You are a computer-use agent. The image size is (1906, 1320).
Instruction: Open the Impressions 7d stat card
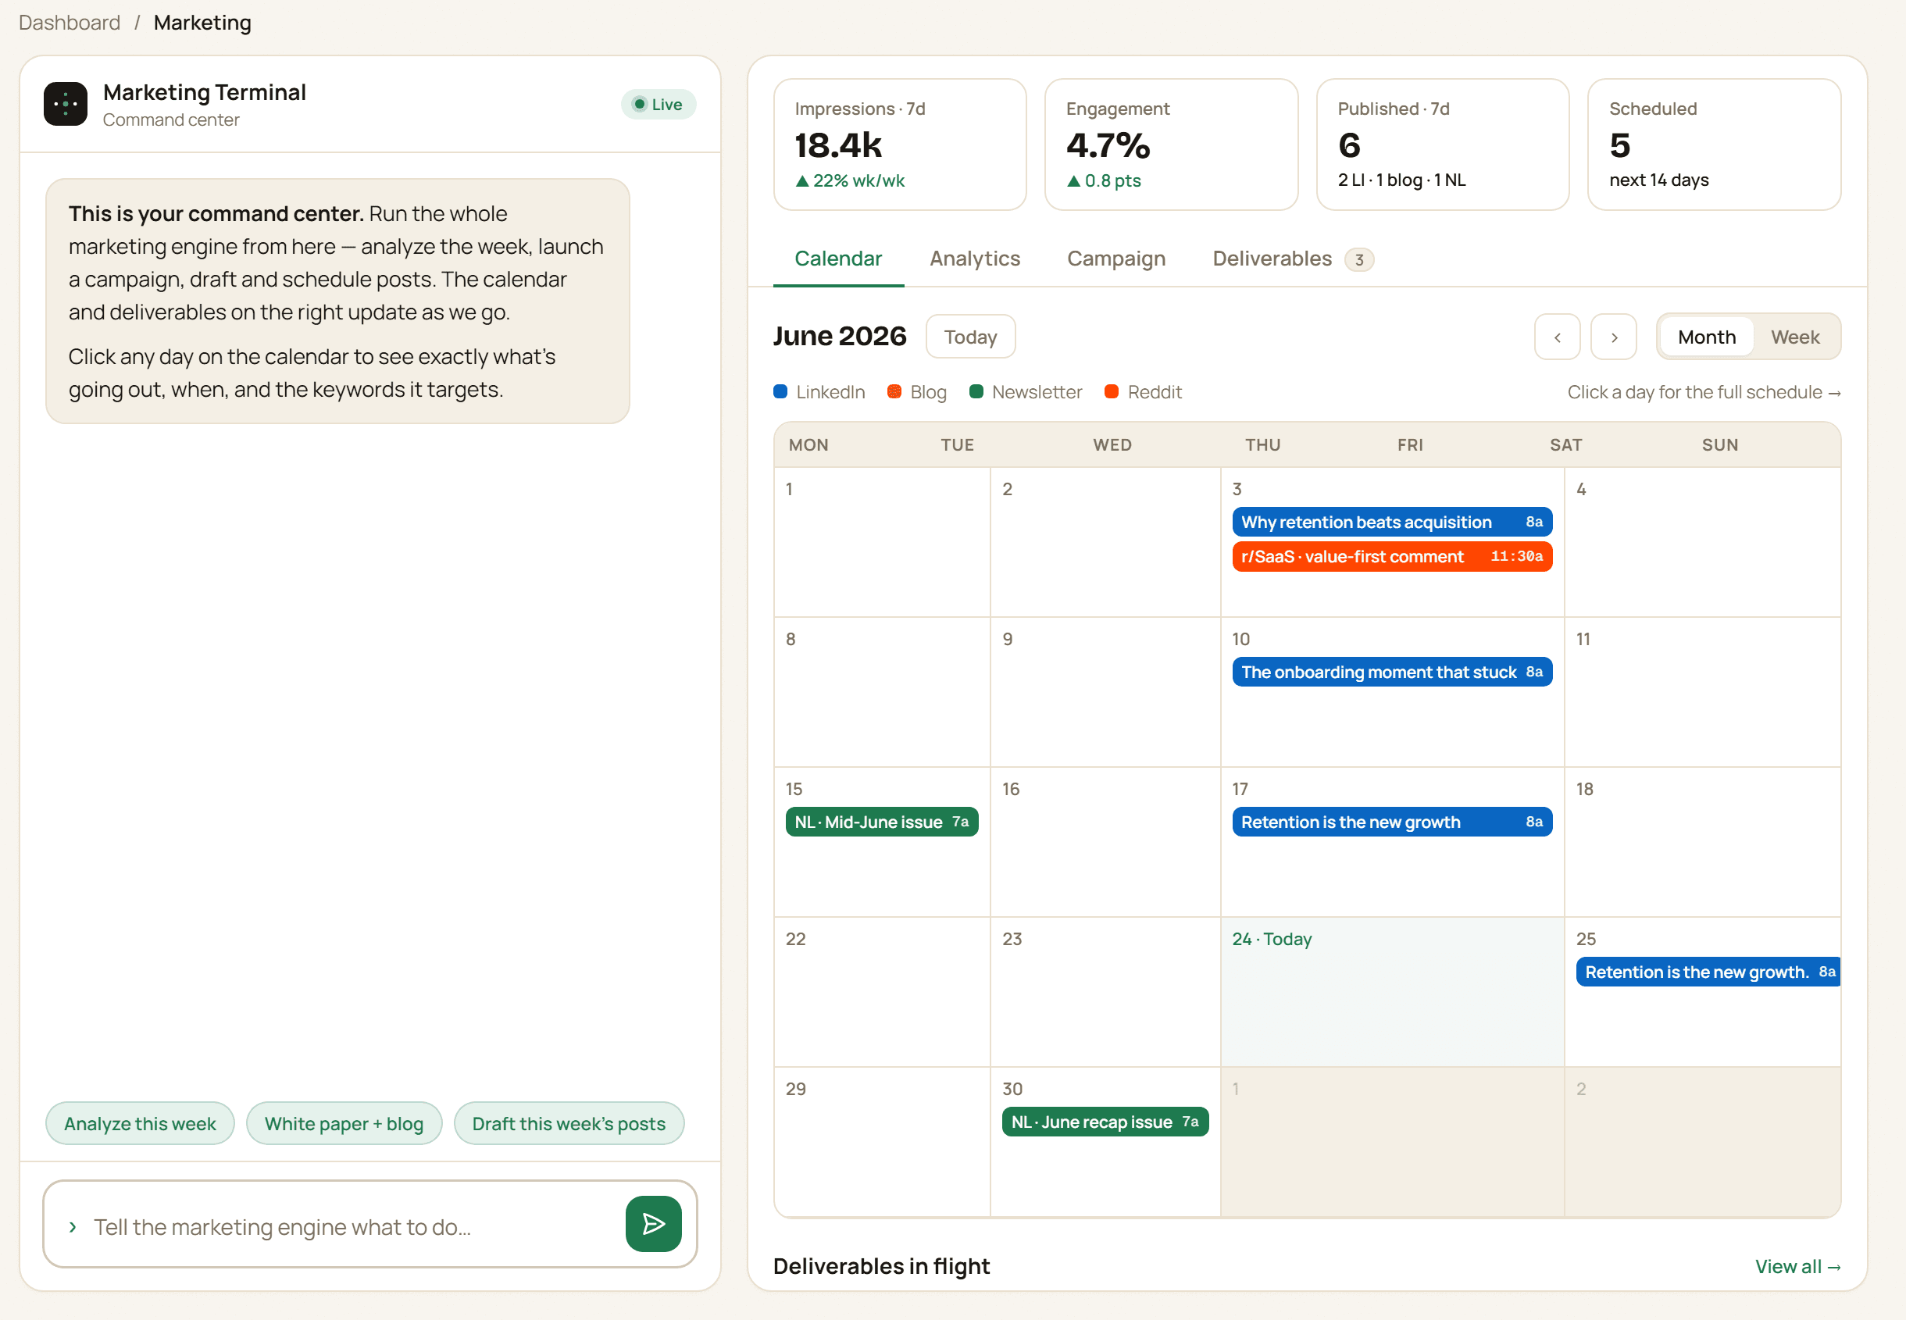[900, 144]
